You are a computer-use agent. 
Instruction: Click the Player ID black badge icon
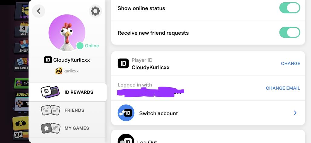123,63
